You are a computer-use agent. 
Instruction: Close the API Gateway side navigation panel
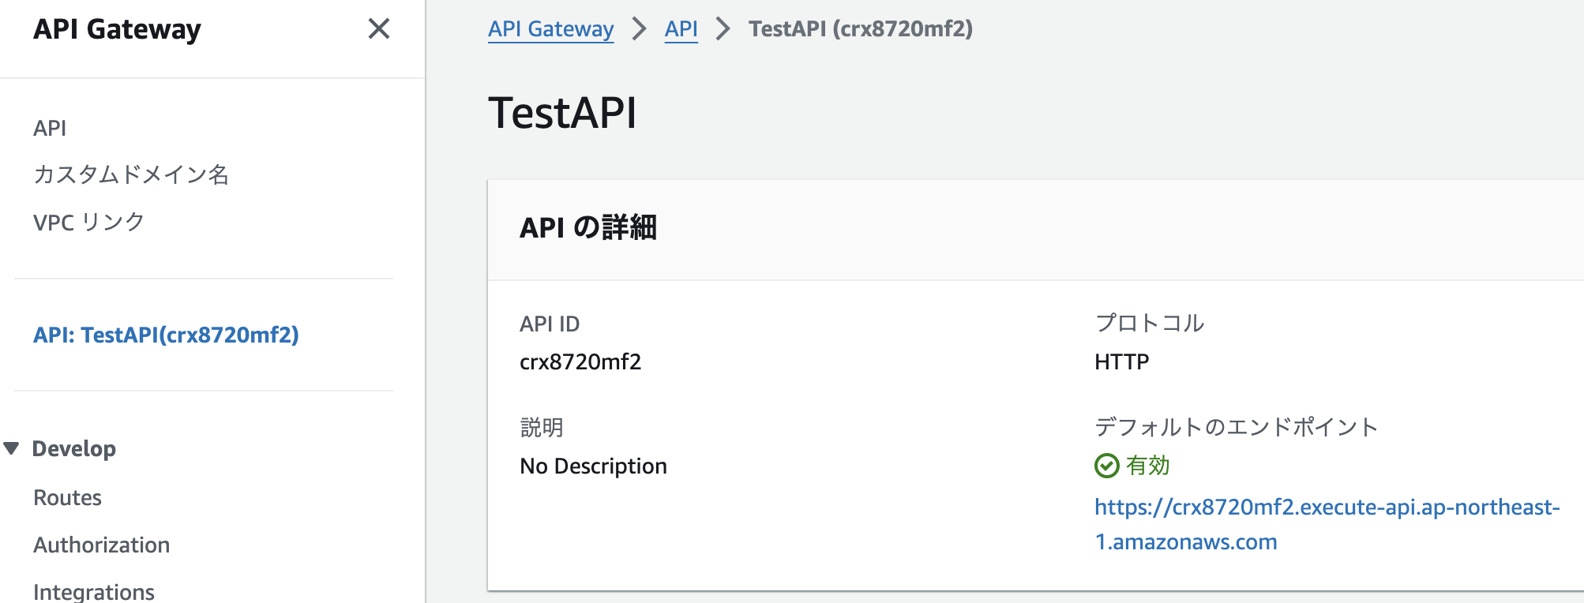[379, 29]
